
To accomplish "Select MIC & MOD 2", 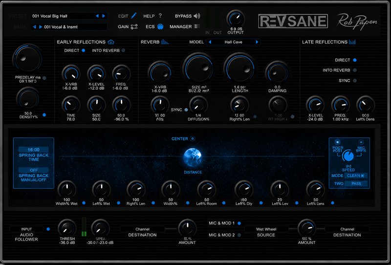I will [x=239, y=235].
